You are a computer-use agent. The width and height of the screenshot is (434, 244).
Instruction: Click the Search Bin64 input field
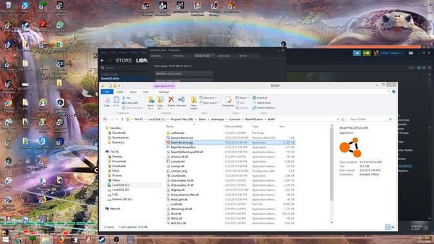pyautogui.click(x=370, y=119)
